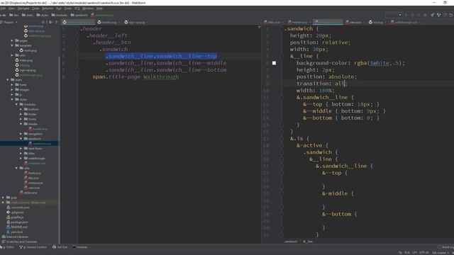Screen dimensions: 454x255
Task: Open the TODO tool window
Action: [8, 247]
